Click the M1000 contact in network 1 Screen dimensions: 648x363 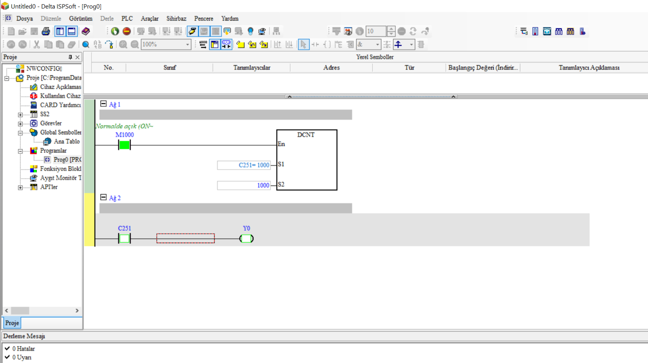coord(124,145)
